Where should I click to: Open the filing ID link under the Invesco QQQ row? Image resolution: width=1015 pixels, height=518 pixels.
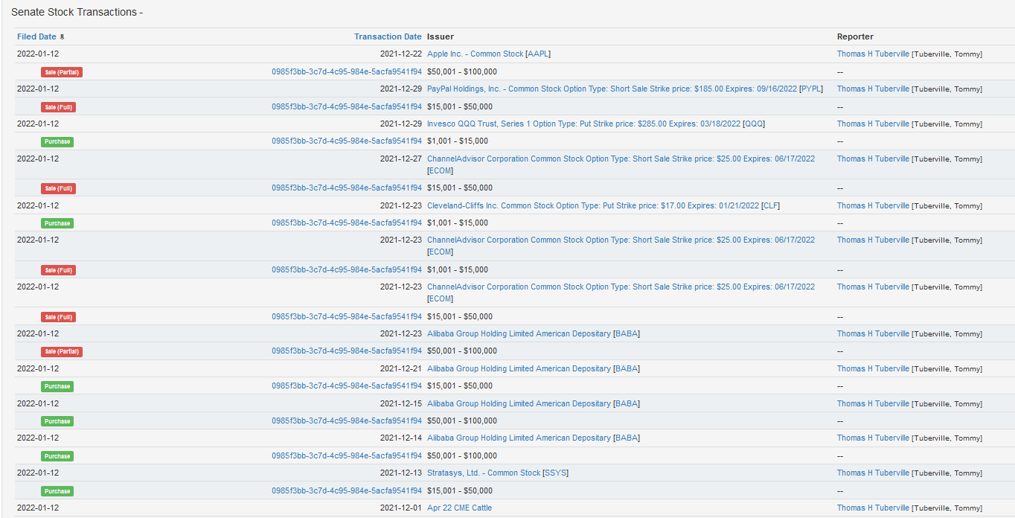click(347, 141)
